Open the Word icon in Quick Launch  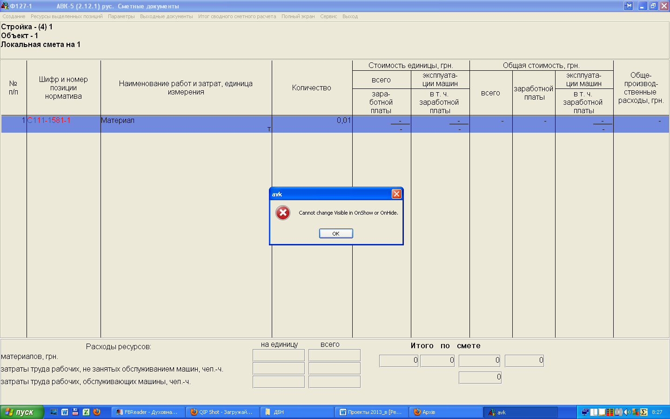coord(65,412)
